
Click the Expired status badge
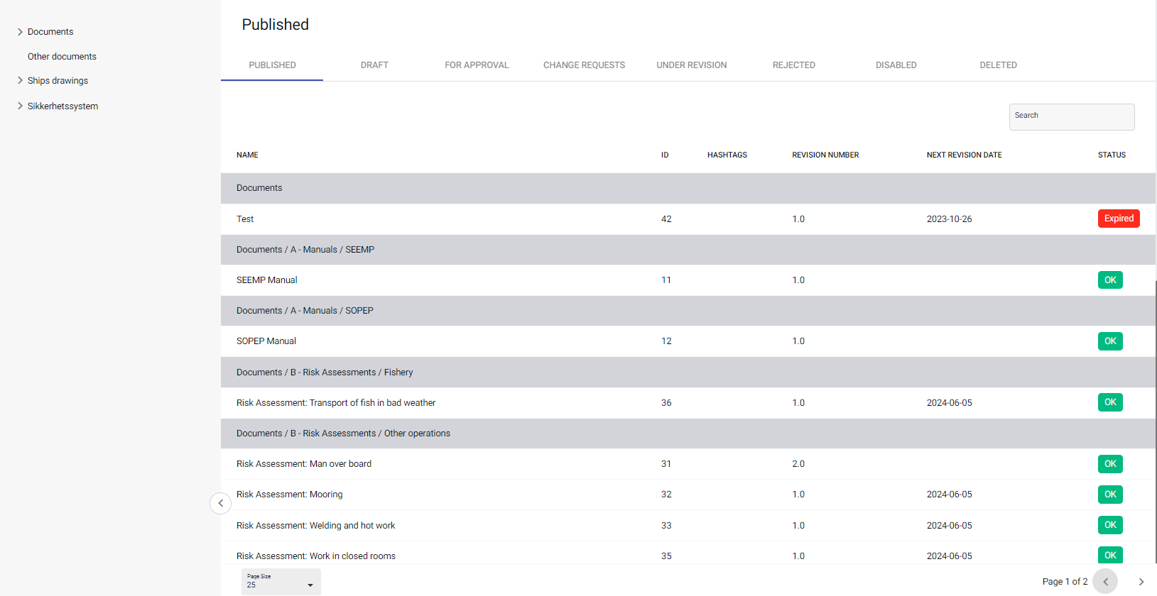click(x=1119, y=219)
